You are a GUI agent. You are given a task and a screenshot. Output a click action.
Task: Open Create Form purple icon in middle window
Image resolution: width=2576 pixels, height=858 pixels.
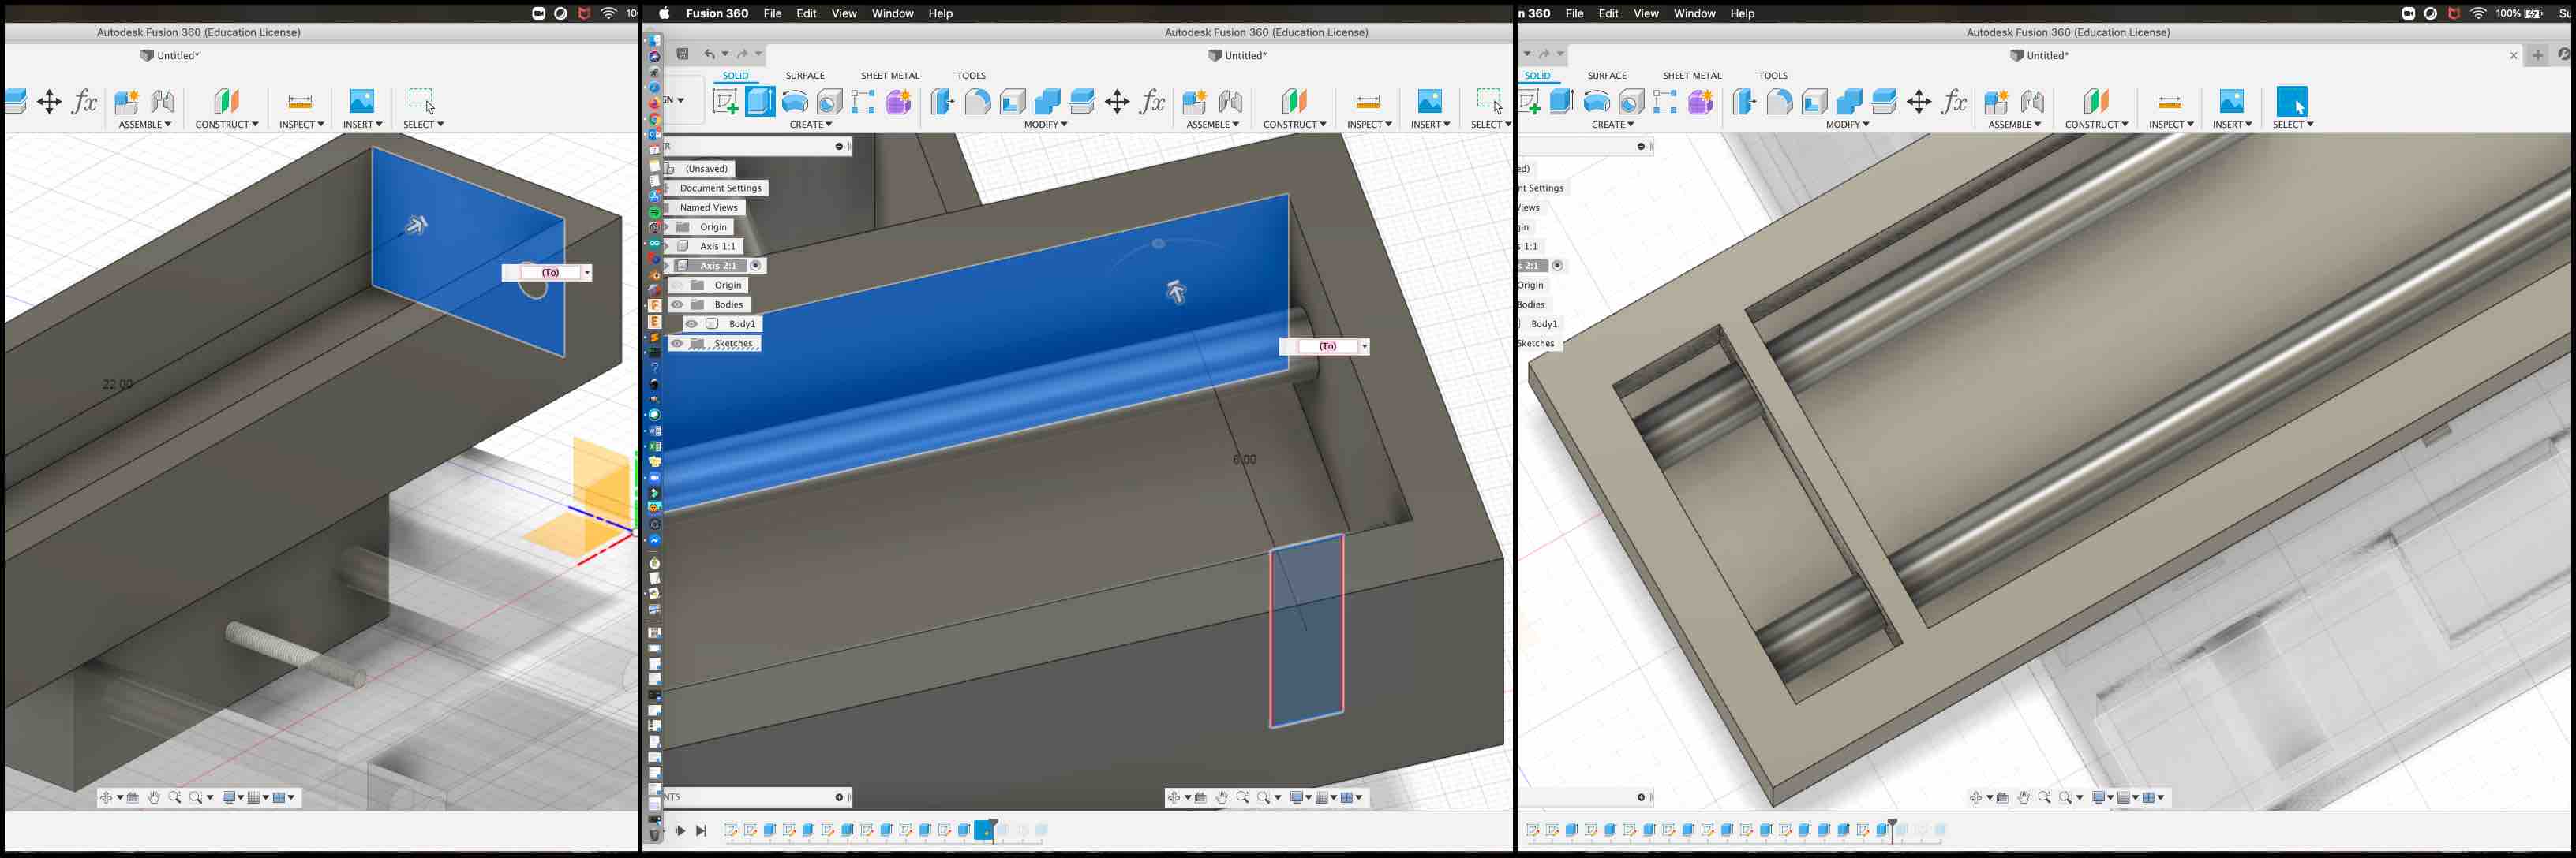coord(898,101)
